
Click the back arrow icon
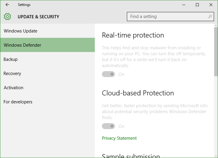click(x=7, y=5)
